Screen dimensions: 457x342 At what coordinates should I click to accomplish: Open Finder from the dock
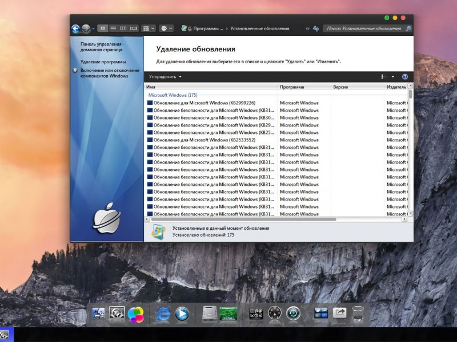pos(98,314)
